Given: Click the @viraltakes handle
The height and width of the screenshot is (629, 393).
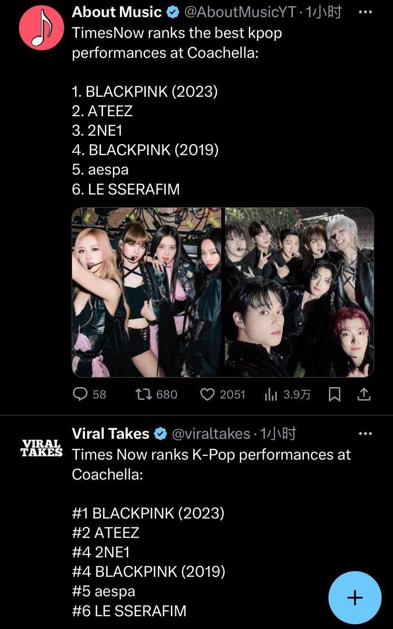Looking at the screenshot, I should [210, 433].
